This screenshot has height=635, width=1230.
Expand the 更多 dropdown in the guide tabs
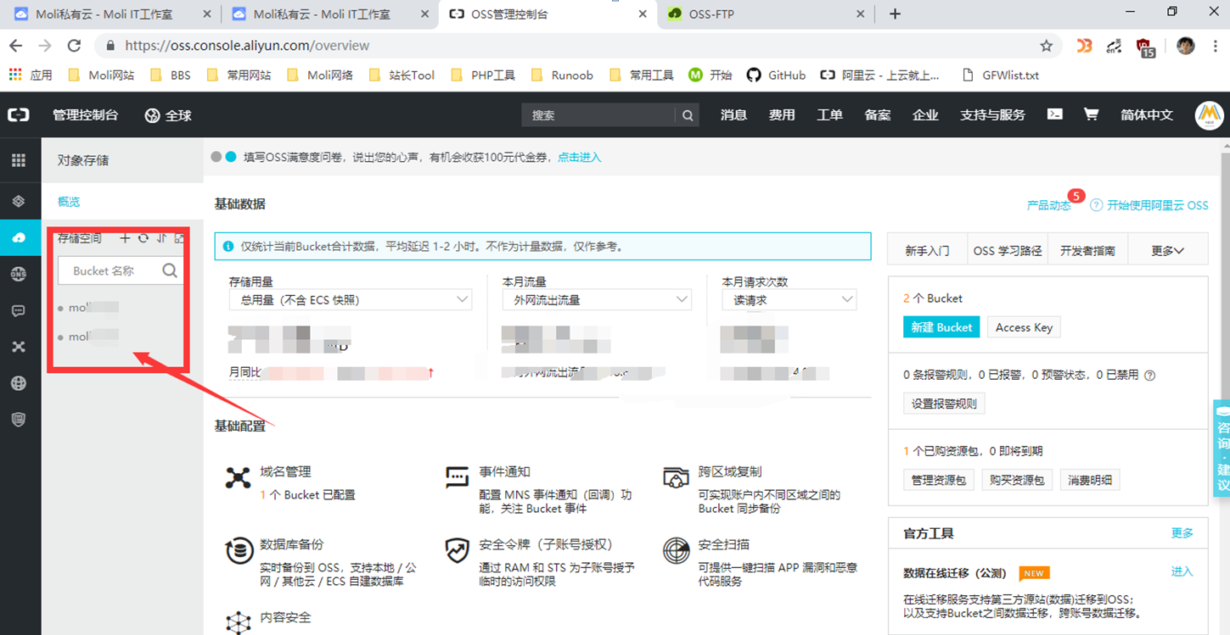pyautogui.click(x=1167, y=250)
